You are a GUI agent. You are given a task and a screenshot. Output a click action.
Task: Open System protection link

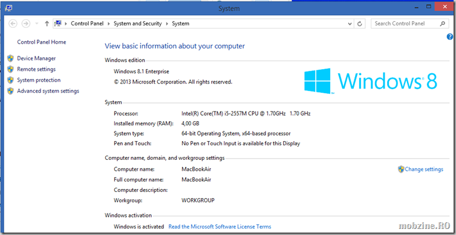pos(39,80)
